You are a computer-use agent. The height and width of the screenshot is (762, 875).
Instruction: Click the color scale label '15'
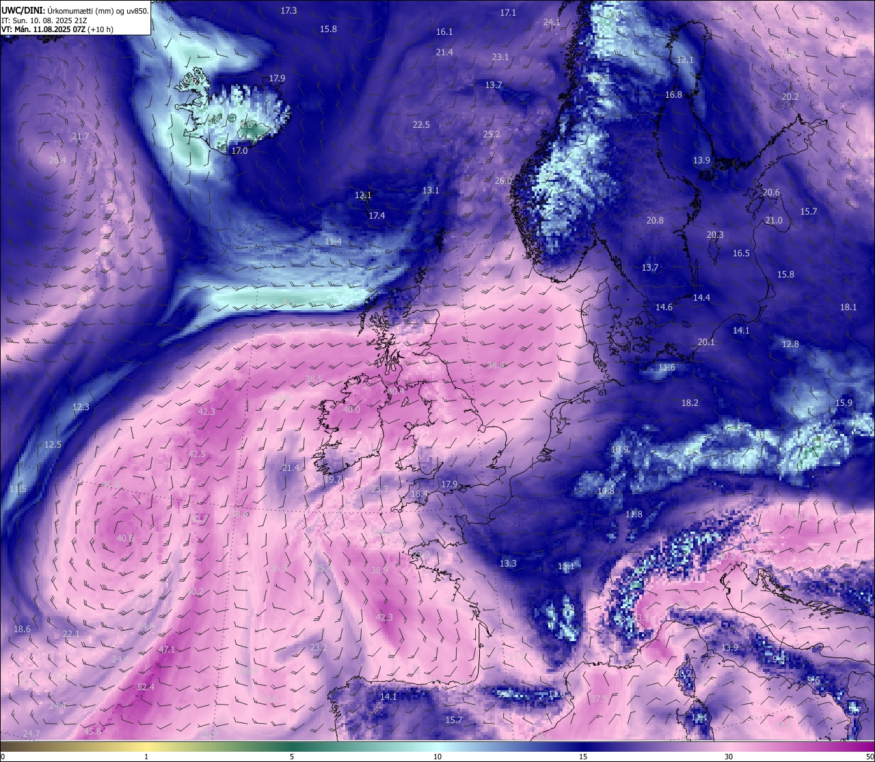[x=583, y=757]
